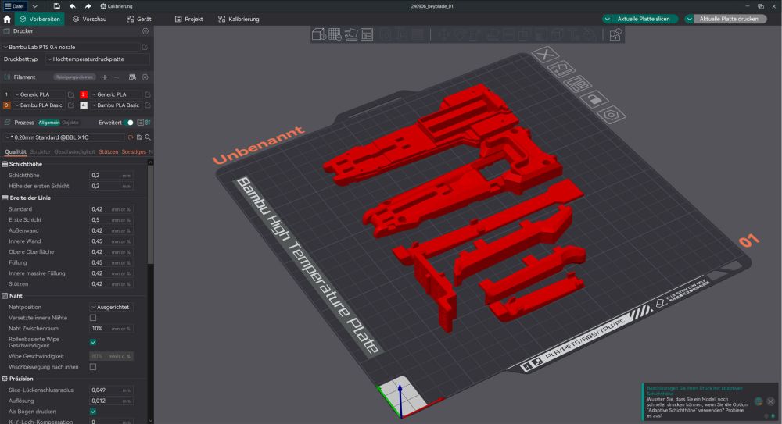Open filament 2 Generic PLA dropdown

coord(116,94)
